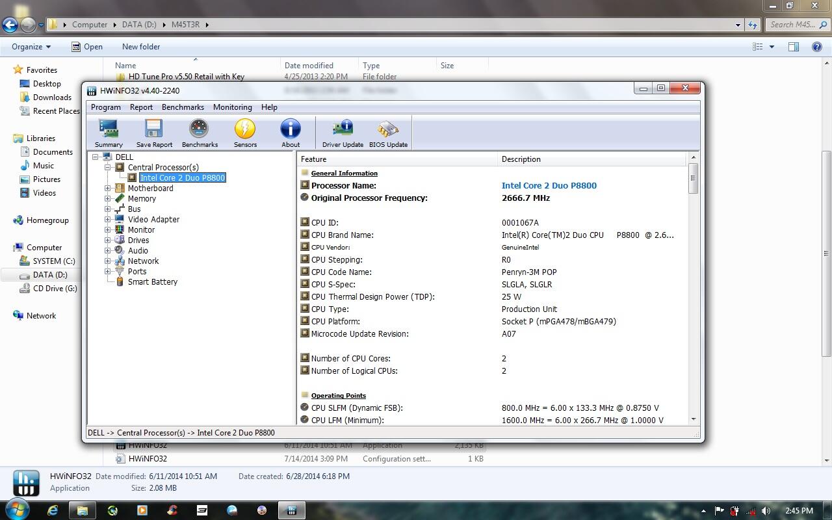Open the Program menu
Image resolution: width=832 pixels, height=520 pixels.
coord(106,107)
